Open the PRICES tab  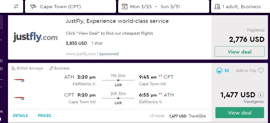tap(45, 116)
